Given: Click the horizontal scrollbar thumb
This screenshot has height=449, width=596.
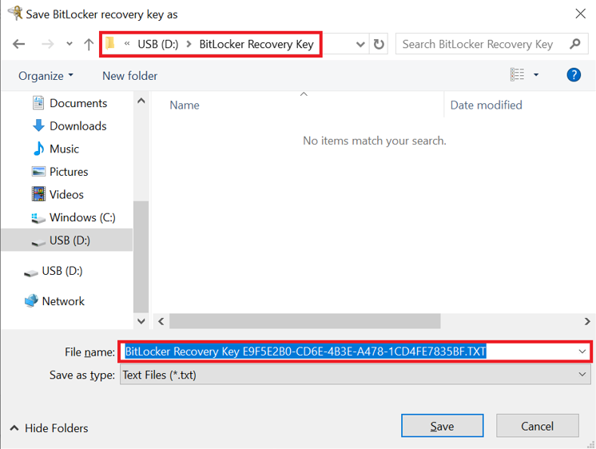Looking at the screenshot, I should click(x=305, y=321).
